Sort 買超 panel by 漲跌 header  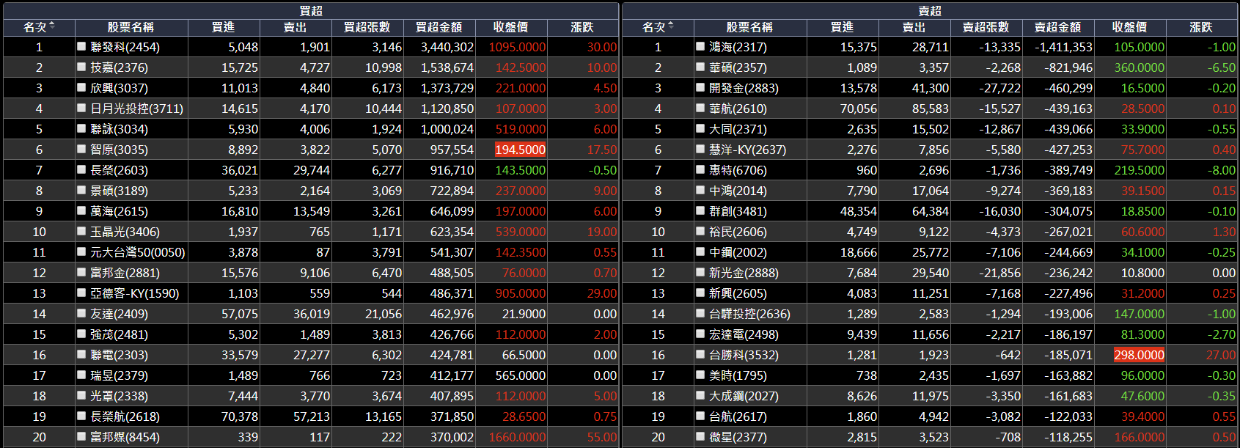coord(583,27)
